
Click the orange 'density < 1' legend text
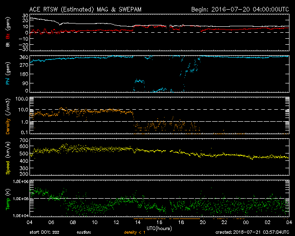click(135, 232)
